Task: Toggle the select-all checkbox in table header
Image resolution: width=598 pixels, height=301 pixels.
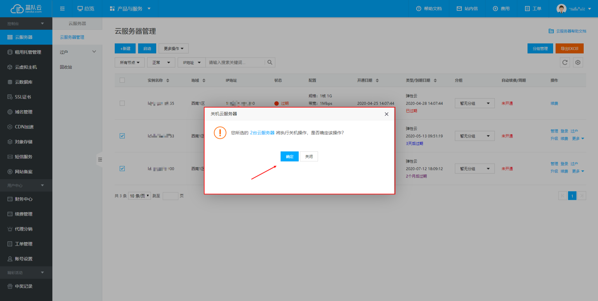Action: click(122, 80)
